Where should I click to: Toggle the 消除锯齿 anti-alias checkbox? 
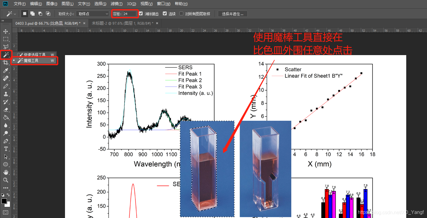point(141,14)
